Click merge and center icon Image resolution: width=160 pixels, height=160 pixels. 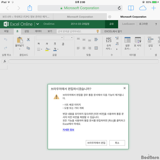(96, 48)
